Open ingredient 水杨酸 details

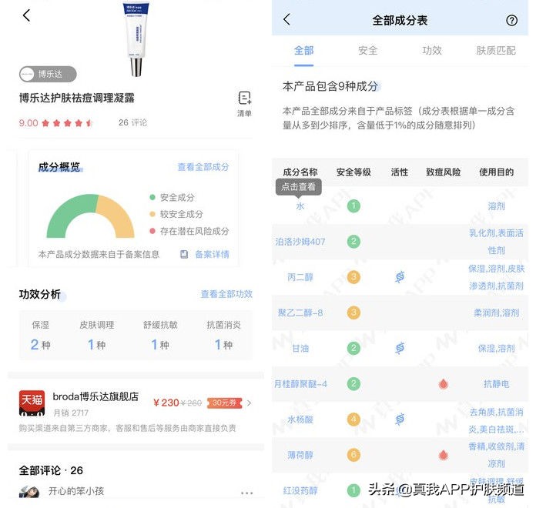[300, 419]
